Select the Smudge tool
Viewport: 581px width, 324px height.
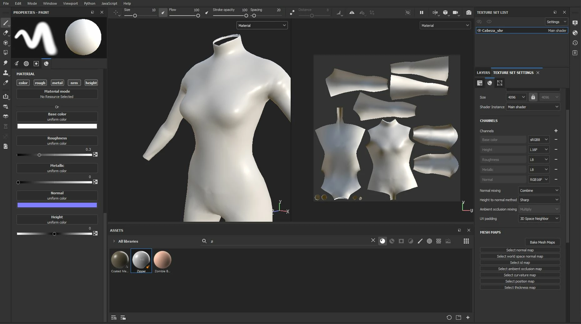(5, 63)
